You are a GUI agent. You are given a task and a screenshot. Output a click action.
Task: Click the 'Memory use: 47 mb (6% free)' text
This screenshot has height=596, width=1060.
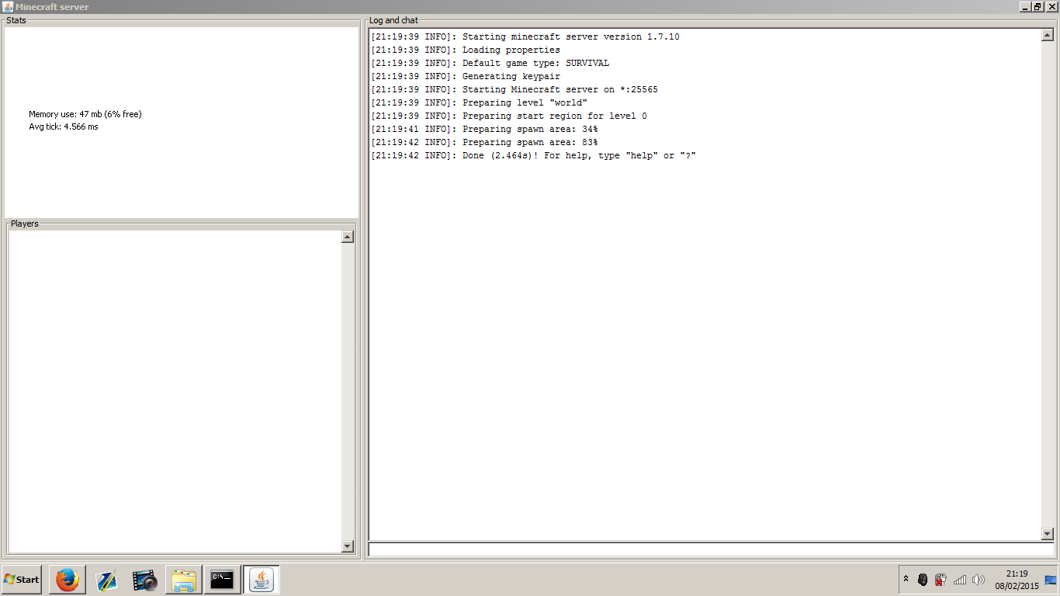85,114
